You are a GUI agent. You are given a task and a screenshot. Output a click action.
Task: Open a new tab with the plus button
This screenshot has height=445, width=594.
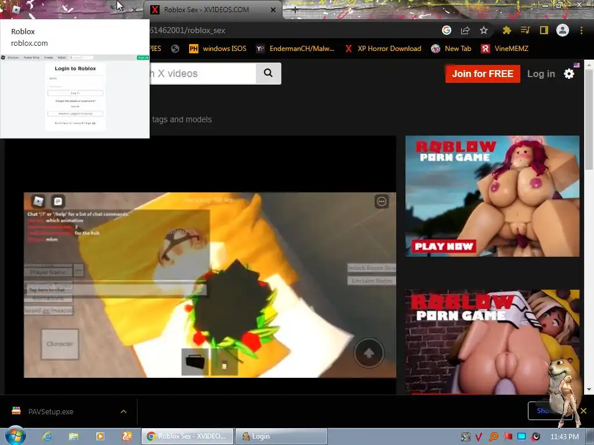click(295, 10)
